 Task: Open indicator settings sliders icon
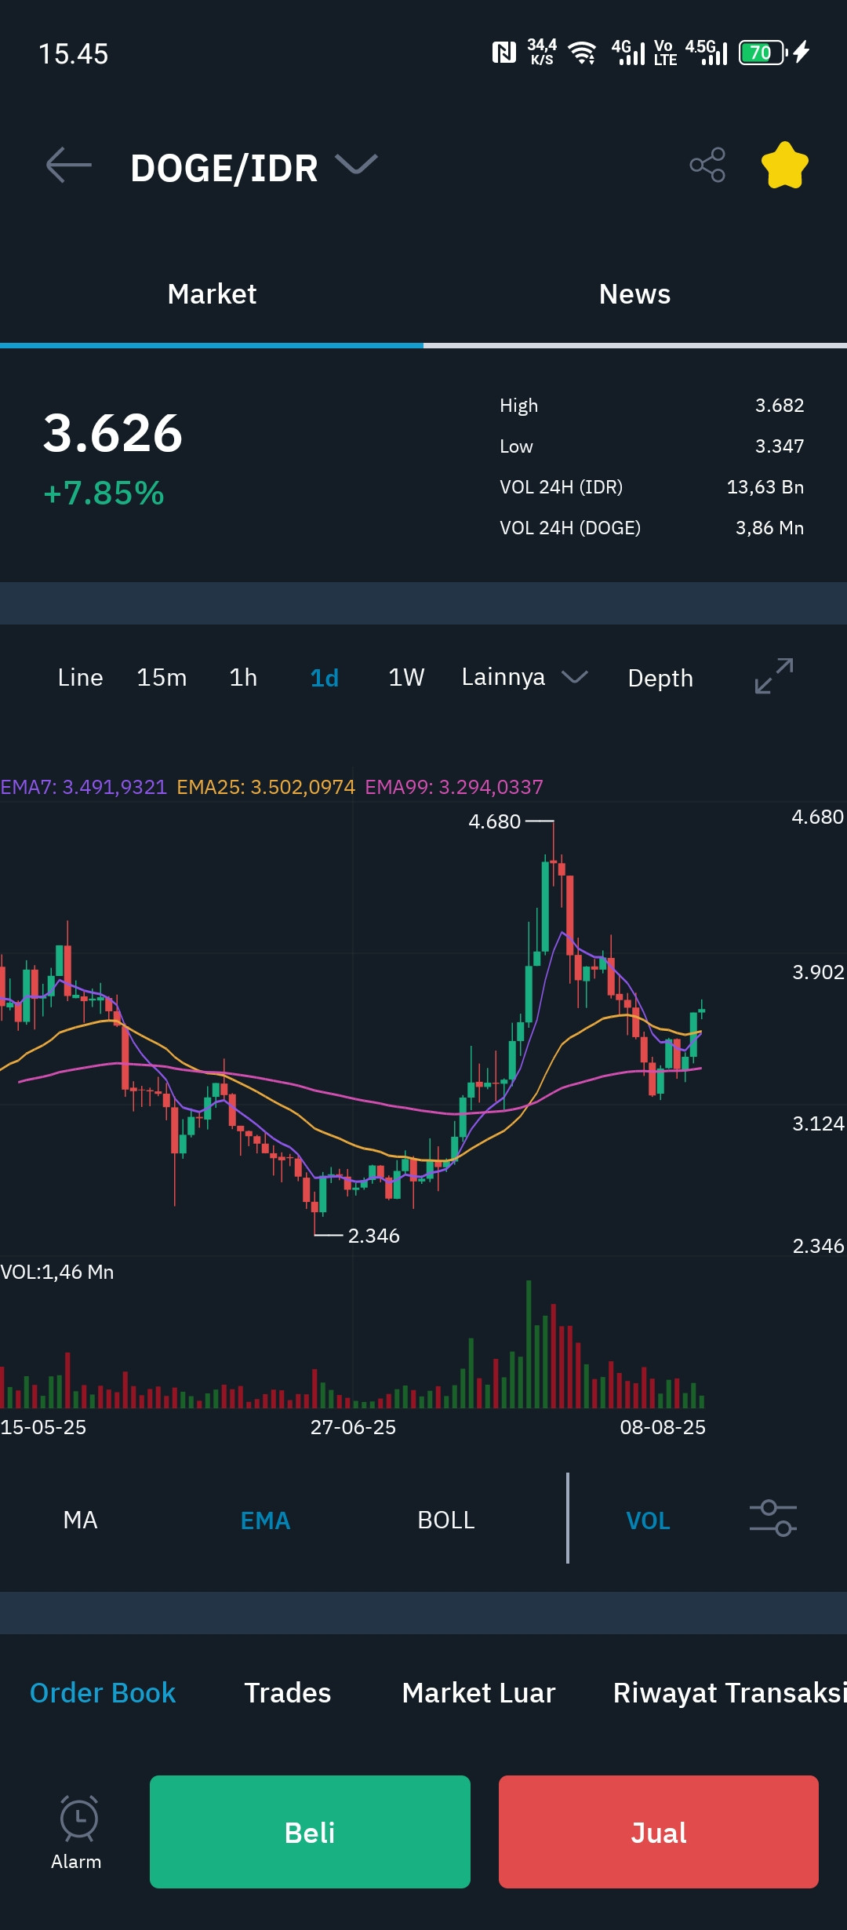pyautogui.click(x=772, y=1519)
